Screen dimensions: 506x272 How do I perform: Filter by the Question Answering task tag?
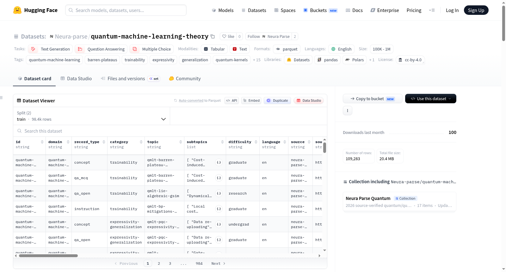pos(101,49)
